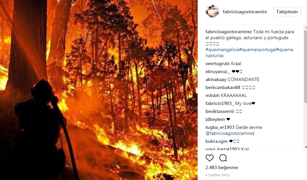Open the #queimangalicia hashtag
This screenshot has width=307, height=180.
click(x=222, y=50)
